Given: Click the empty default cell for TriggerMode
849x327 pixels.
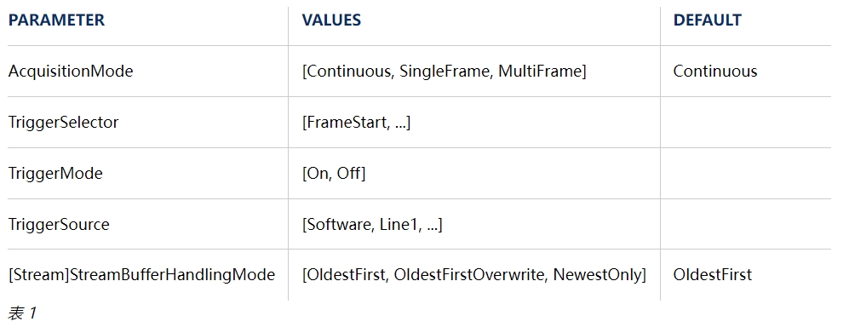Looking at the screenshot, I should tap(746, 173).
